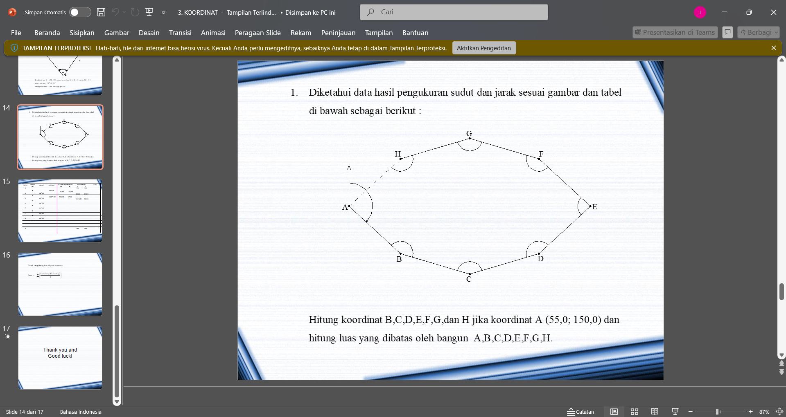The image size is (786, 417).
Task: Fit slide to current window icon
Action: (779, 412)
